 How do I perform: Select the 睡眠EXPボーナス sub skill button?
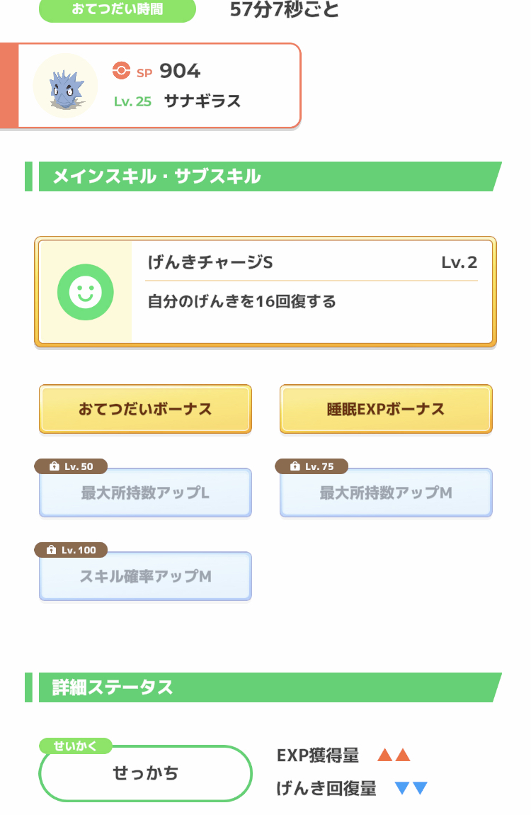pyautogui.click(x=386, y=409)
